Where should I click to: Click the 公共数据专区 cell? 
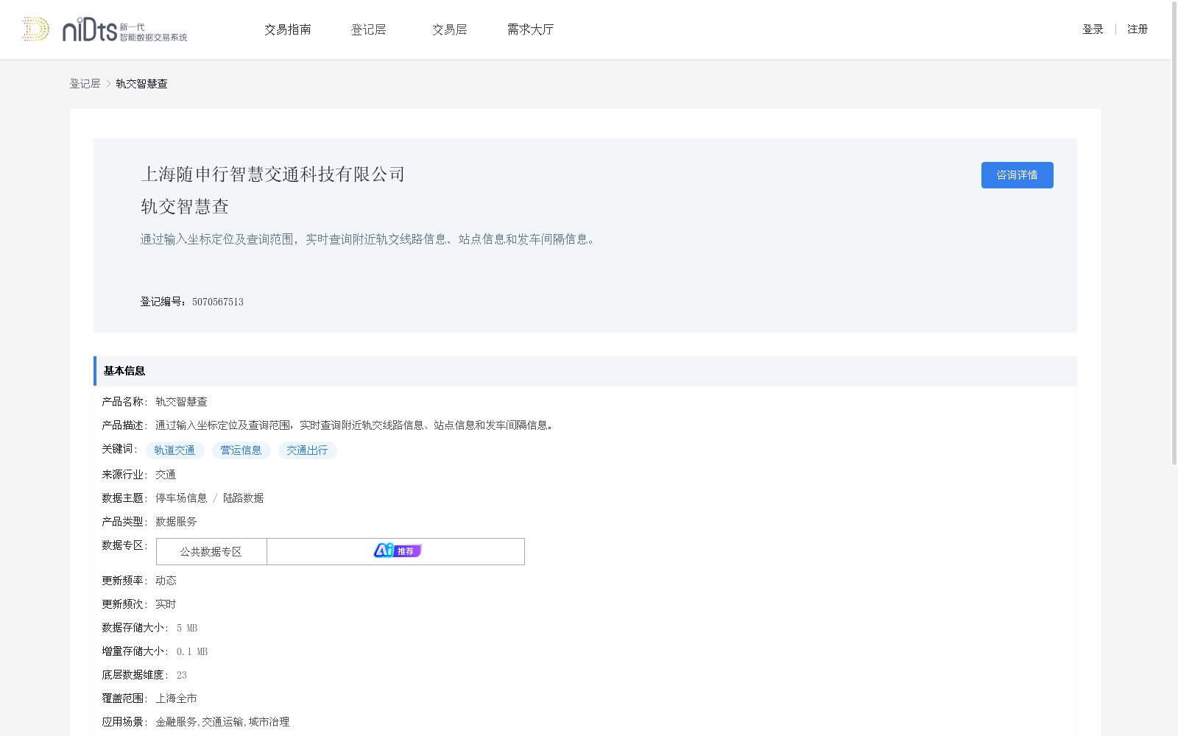(211, 552)
